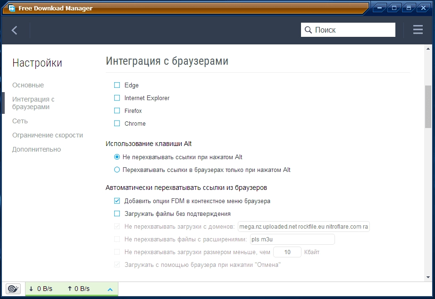Click the scrollbar down arrow

click(x=428, y=277)
